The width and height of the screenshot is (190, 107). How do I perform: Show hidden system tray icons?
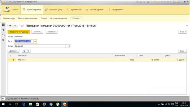[159, 104]
